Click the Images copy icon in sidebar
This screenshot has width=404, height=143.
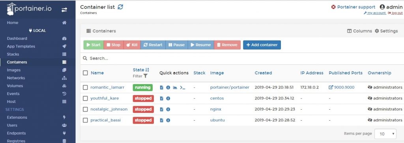(64, 70)
